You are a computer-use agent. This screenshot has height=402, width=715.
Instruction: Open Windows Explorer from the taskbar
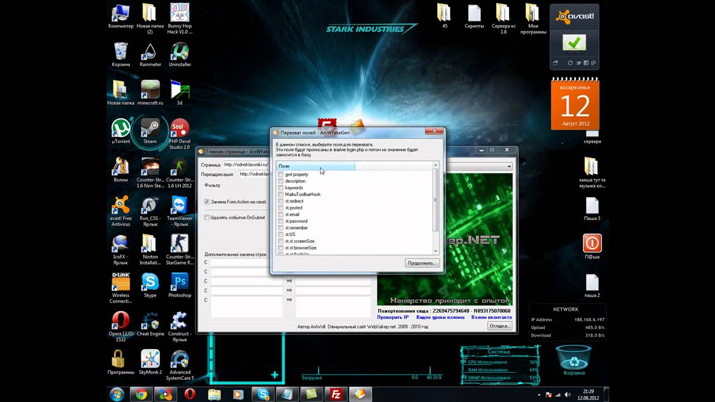[x=214, y=394]
